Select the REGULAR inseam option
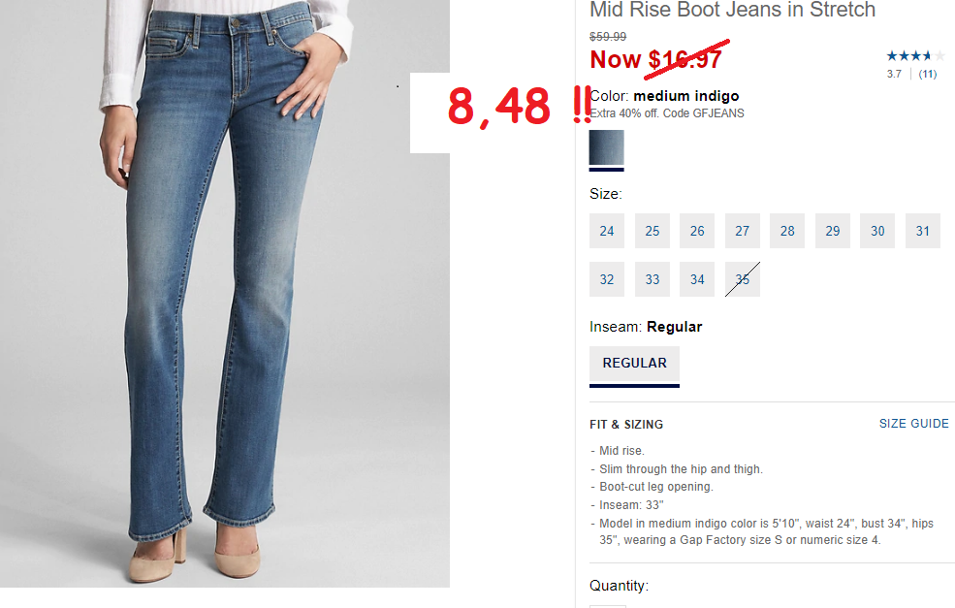 click(635, 363)
